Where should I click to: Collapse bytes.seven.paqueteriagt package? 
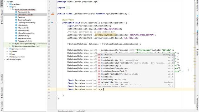pos(10,9)
